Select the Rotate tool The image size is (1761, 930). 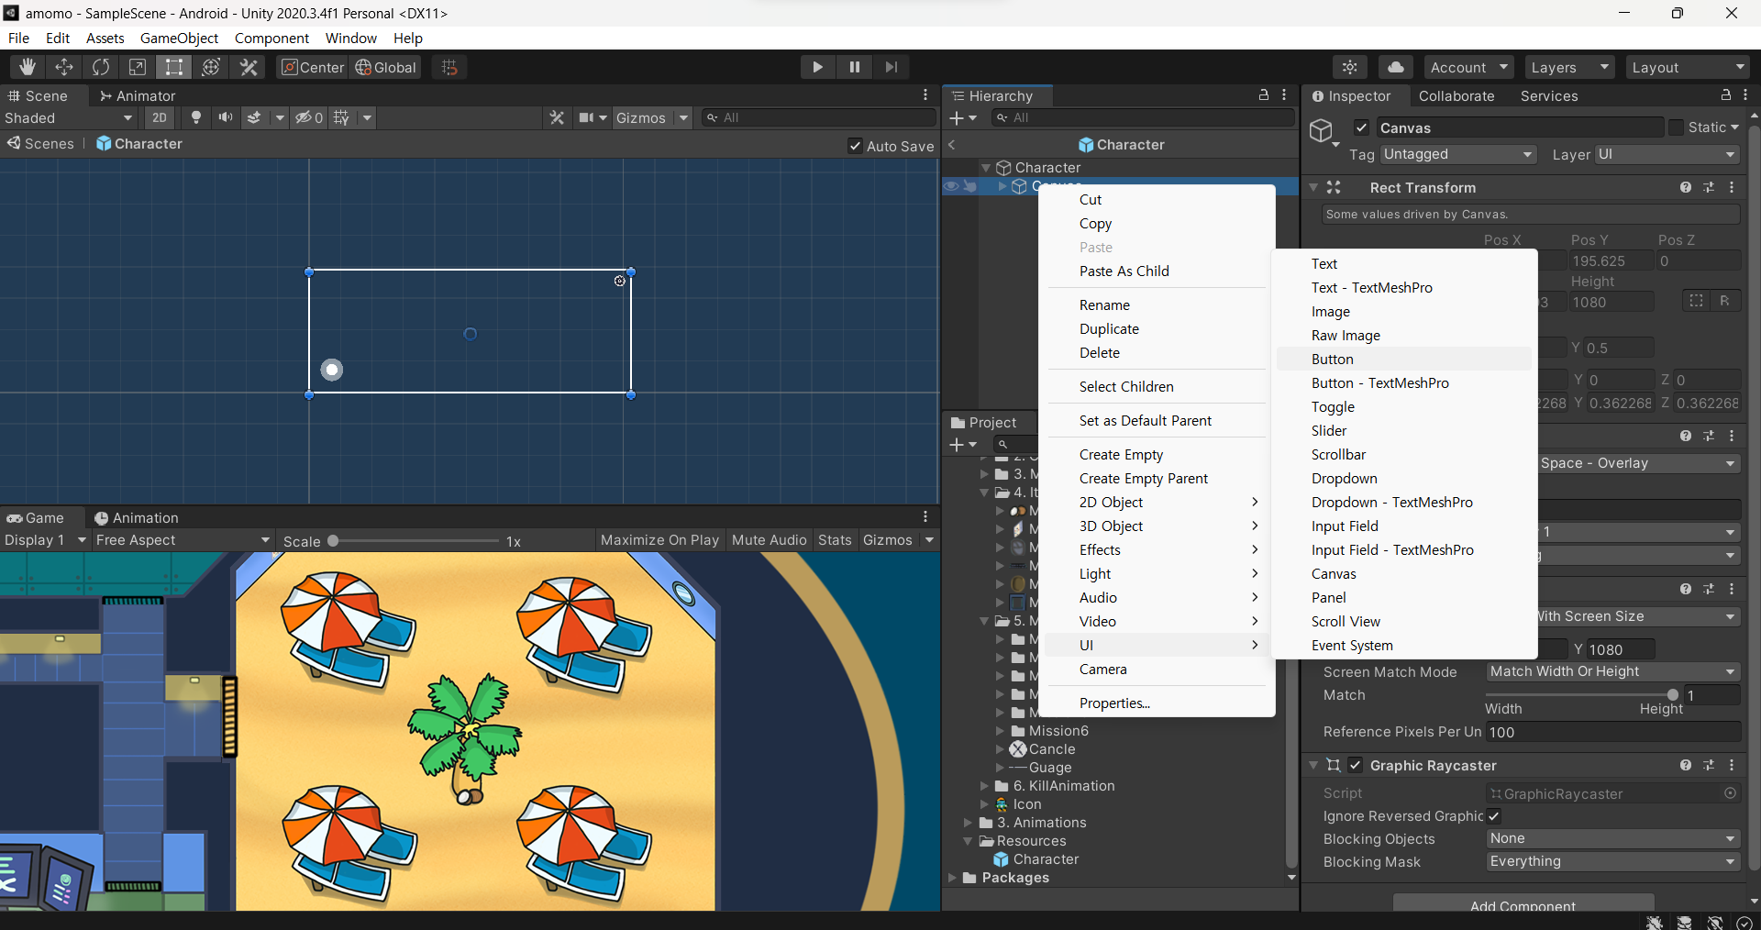[x=101, y=67]
